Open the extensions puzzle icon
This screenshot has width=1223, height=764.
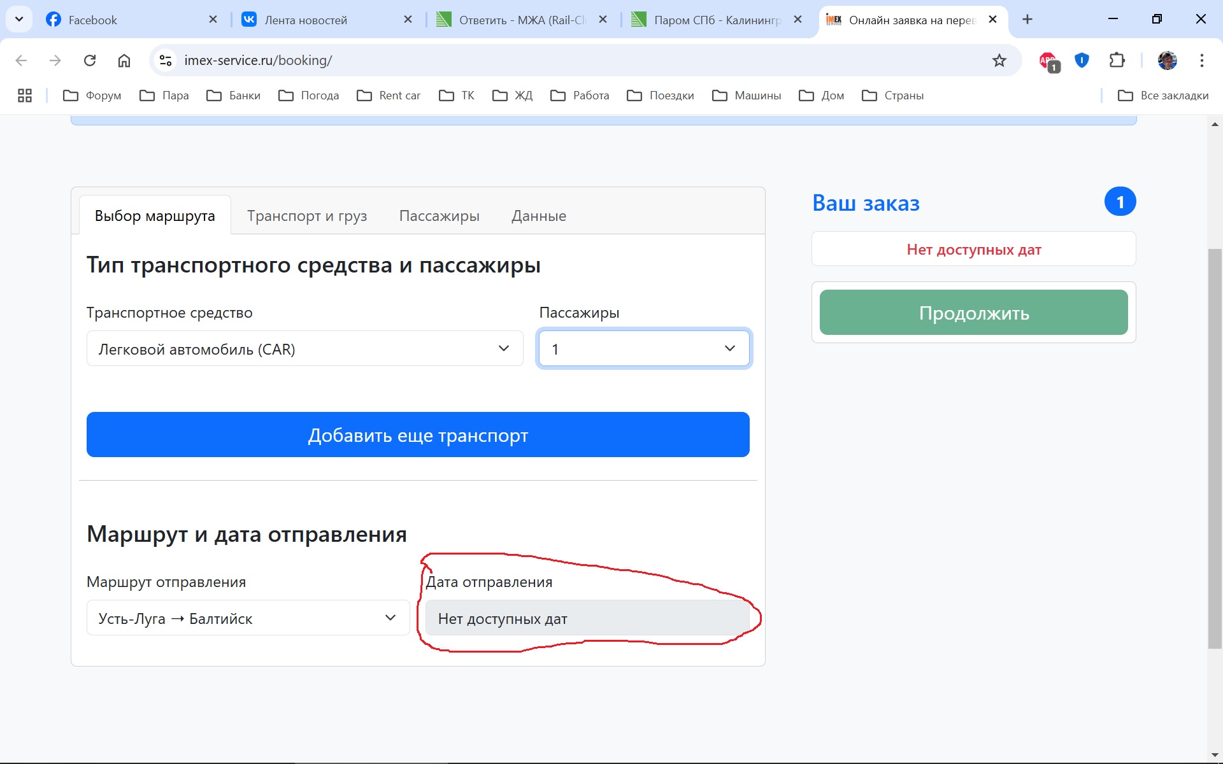pos(1117,60)
